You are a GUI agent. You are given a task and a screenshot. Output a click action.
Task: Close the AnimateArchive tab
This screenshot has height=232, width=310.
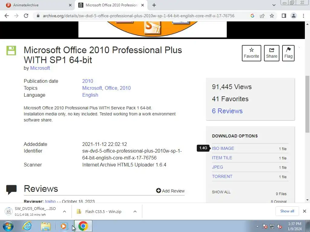(x=70, y=5)
